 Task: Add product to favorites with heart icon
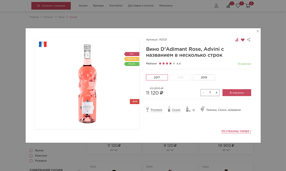[x=243, y=40]
